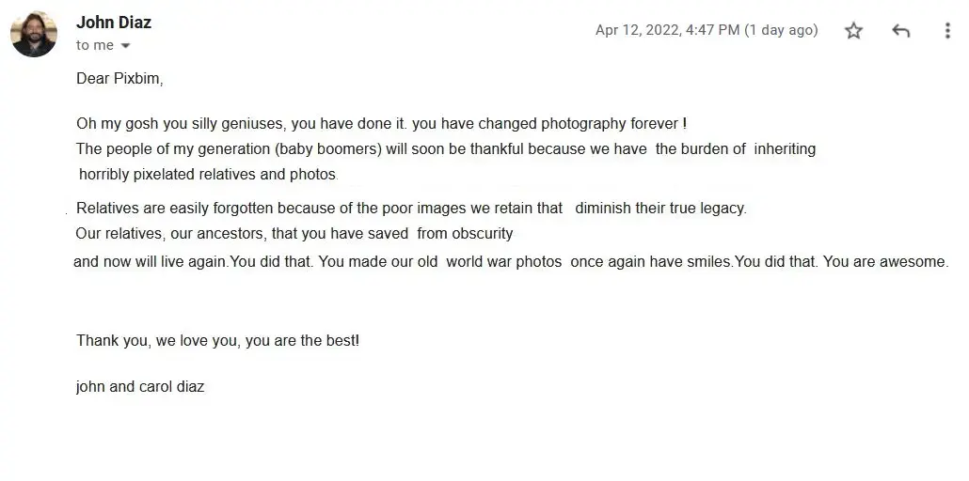Image resolution: width=969 pixels, height=481 pixels.
Task: Click the words "world war photos"
Action: click(503, 262)
